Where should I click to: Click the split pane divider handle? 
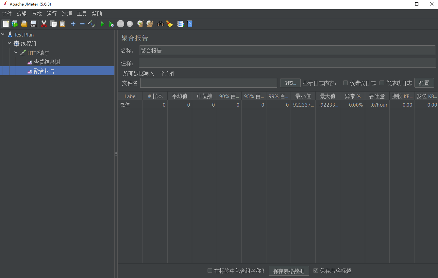(x=116, y=154)
